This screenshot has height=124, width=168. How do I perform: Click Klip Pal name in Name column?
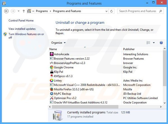coord(59,72)
